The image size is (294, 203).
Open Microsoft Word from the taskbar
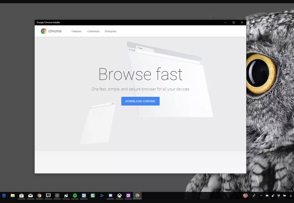(84, 196)
